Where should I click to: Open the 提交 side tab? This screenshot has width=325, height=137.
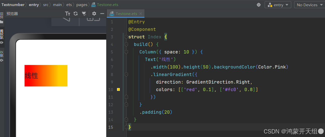pos(2,56)
